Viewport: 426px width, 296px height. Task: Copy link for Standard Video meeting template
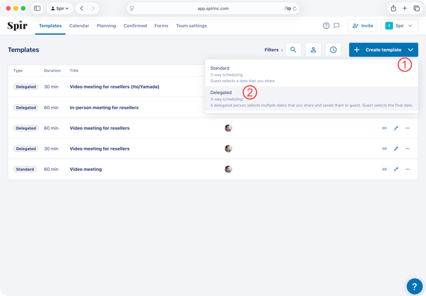point(384,169)
